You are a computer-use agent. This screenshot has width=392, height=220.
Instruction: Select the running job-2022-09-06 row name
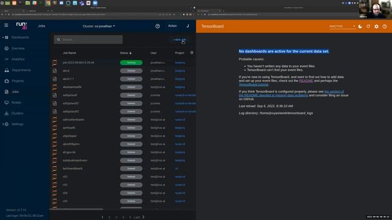[78, 62]
